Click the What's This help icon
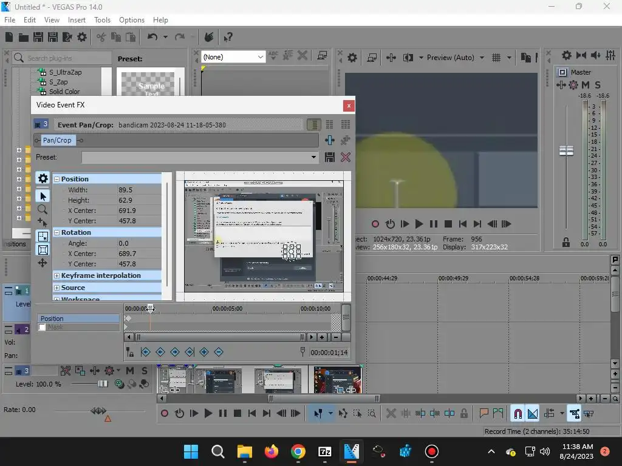Viewport: 622px width, 466px height. point(228,37)
